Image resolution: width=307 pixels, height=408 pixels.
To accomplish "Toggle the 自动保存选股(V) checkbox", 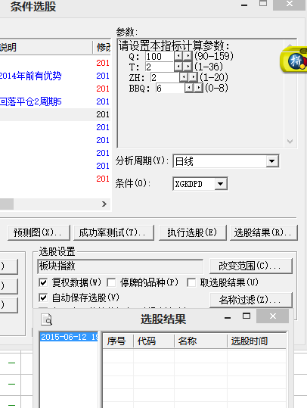I will tap(43, 297).
